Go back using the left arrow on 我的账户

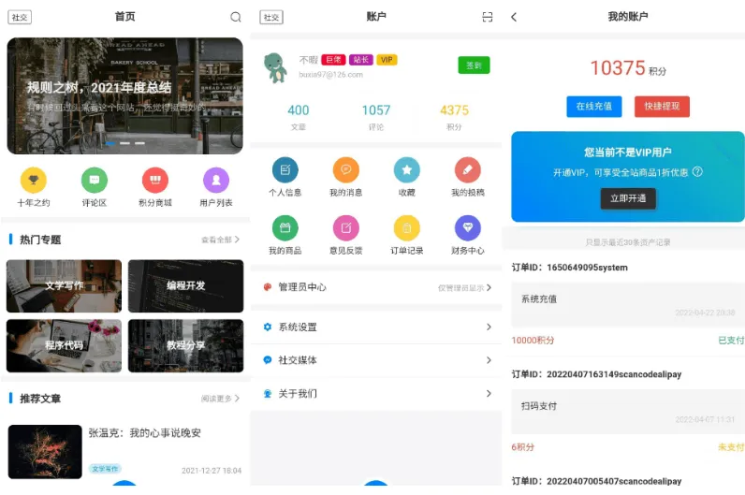[513, 17]
